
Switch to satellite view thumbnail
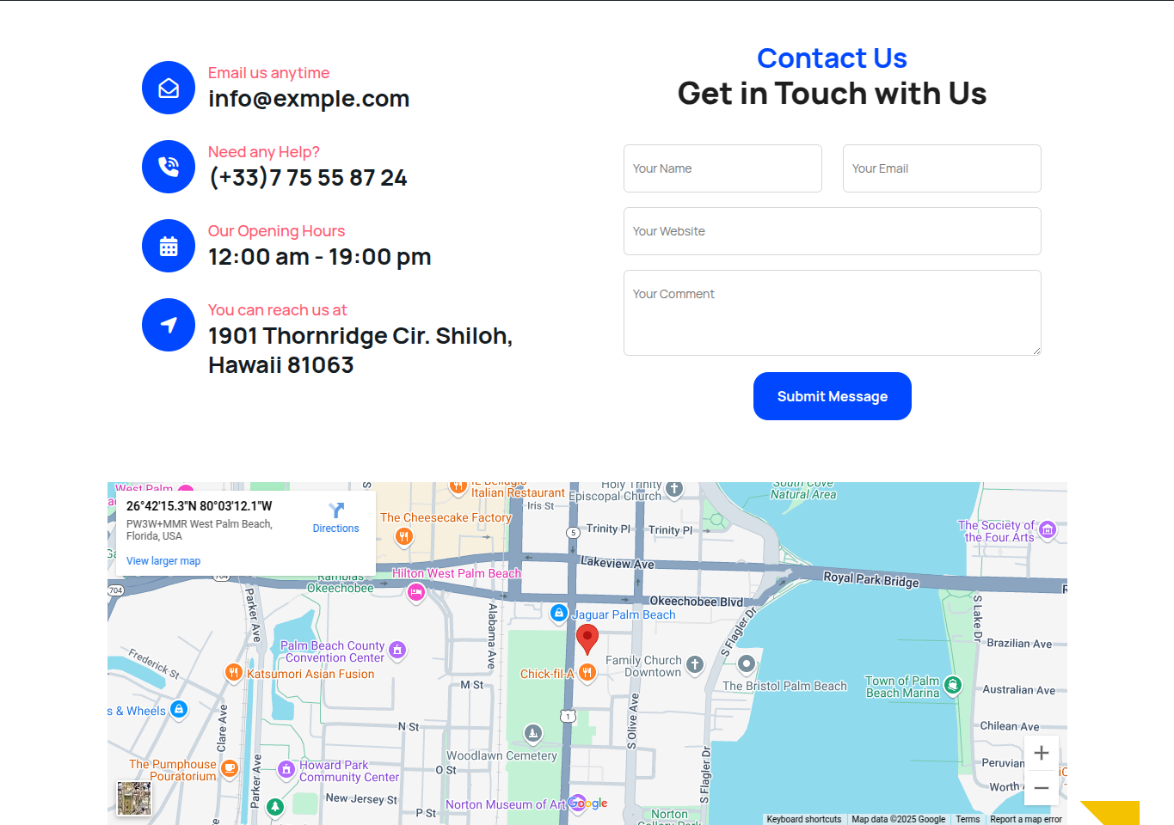coord(134,798)
